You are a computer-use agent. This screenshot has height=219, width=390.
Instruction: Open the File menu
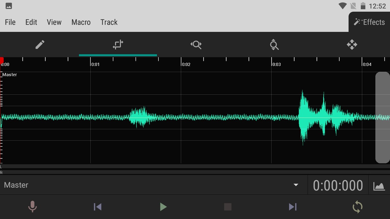[x=10, y=22]
